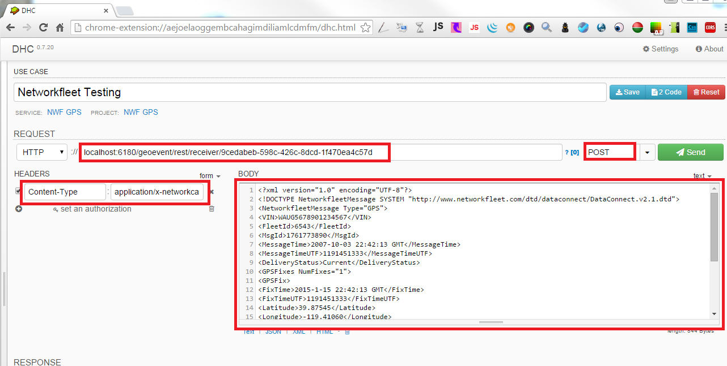Click the computers network extension icon
The height and width of the screenshot is (366, 727).
(x=401, y=27)
